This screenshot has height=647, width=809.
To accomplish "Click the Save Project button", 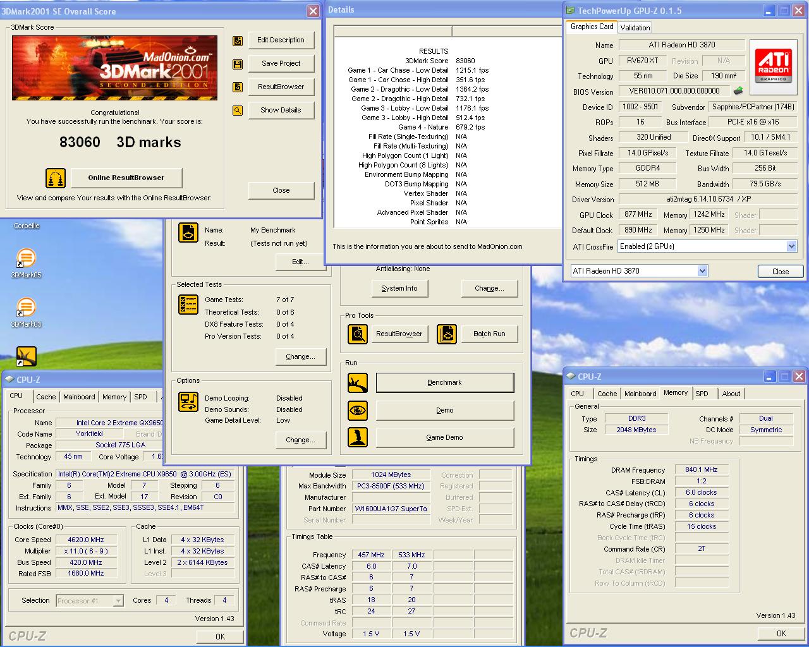I will (281, 64).
